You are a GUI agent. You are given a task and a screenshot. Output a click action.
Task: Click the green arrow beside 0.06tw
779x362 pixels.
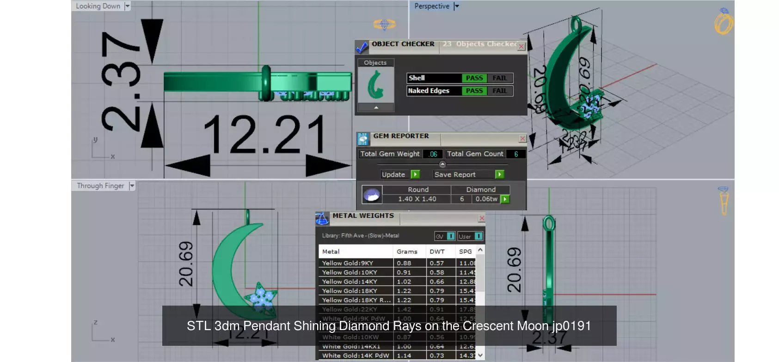[505, 199]
